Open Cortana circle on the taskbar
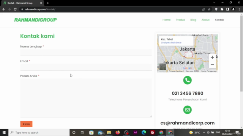The height and width of the screenshot is (136, 243). (x=74, y=133)
